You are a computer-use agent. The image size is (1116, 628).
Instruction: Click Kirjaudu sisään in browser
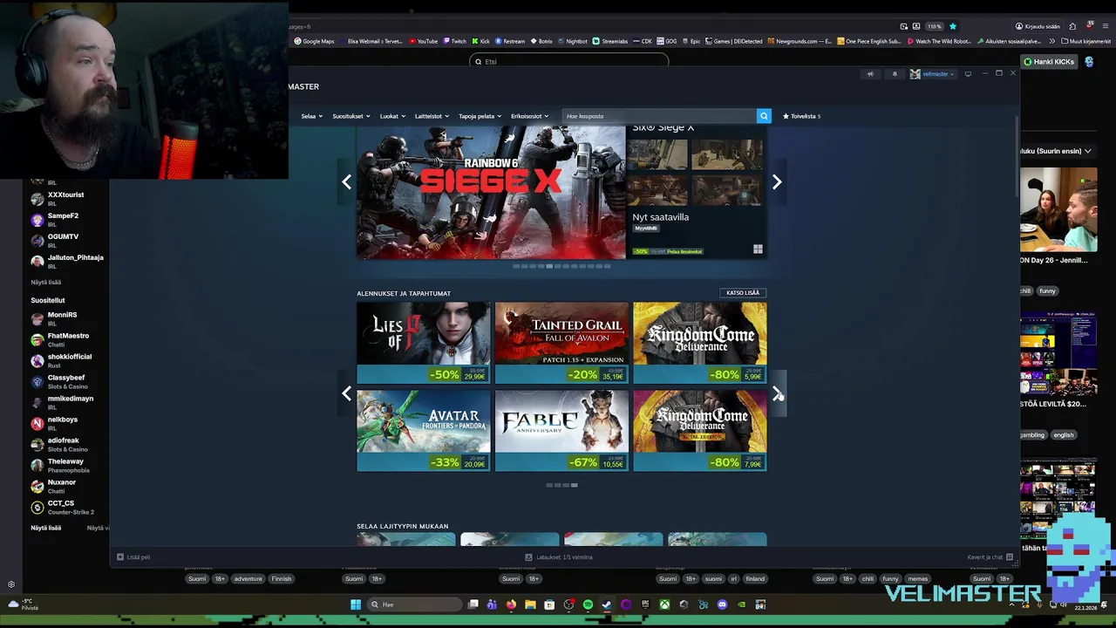(x=1037, y=26)
